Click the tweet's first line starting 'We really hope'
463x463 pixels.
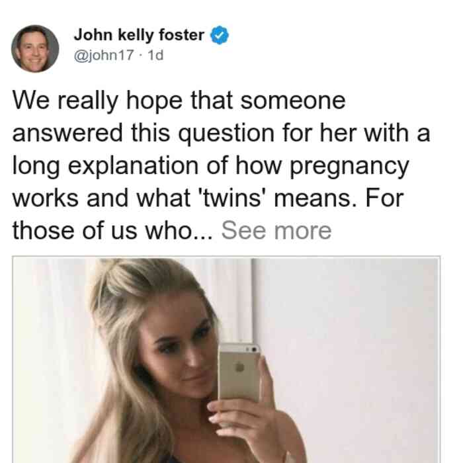coord(179,101)
